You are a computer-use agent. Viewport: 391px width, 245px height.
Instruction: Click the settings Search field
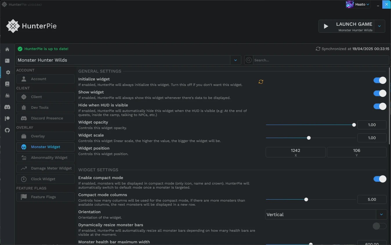[x=316, y=60]
